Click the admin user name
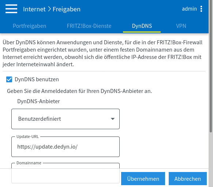The image size is (213, 187). pyautogui.click(x=189, y=9)
